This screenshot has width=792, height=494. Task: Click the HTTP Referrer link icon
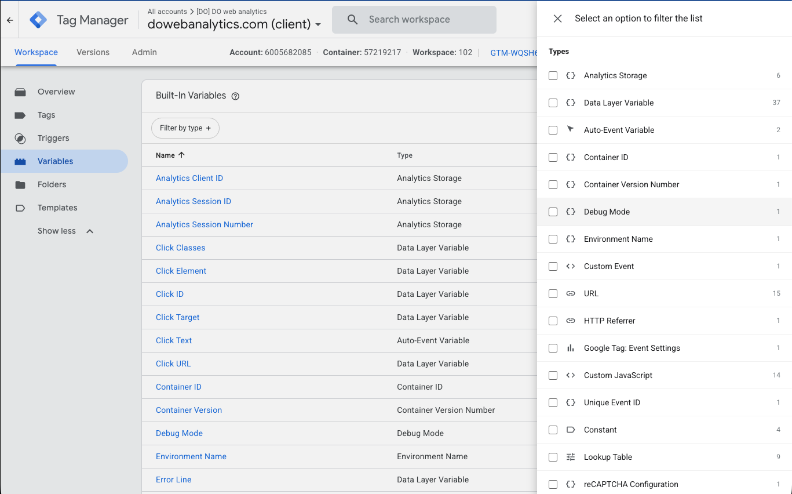point(571,321)
